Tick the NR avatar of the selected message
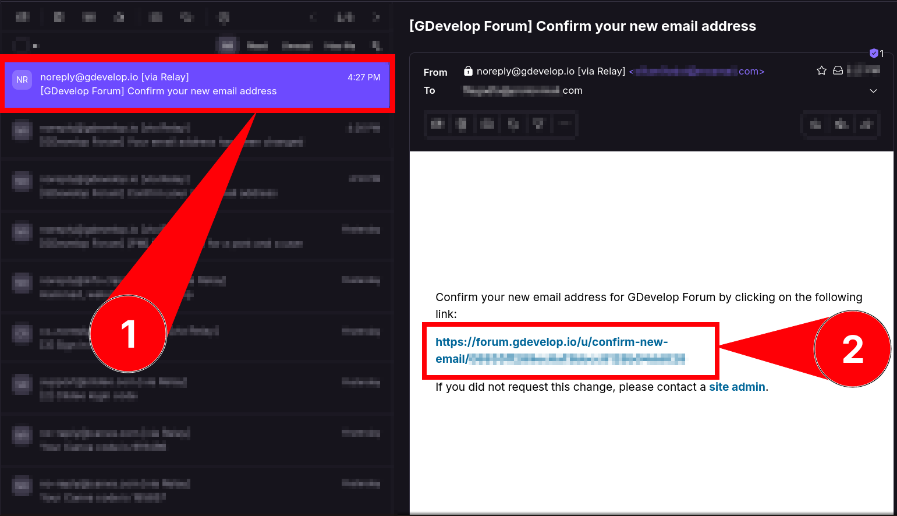The image size is (897, 516). [22, 80]
